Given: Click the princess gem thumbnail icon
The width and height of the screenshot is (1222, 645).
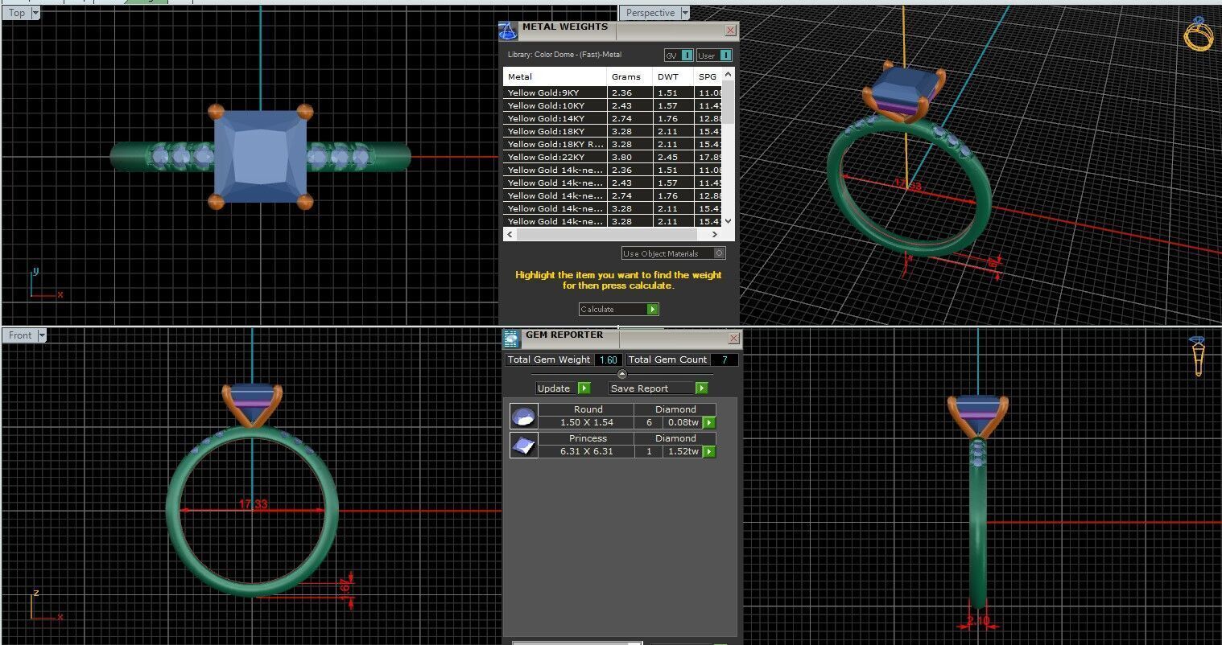Looking at the screenshot, I should [x=524, y=445].
